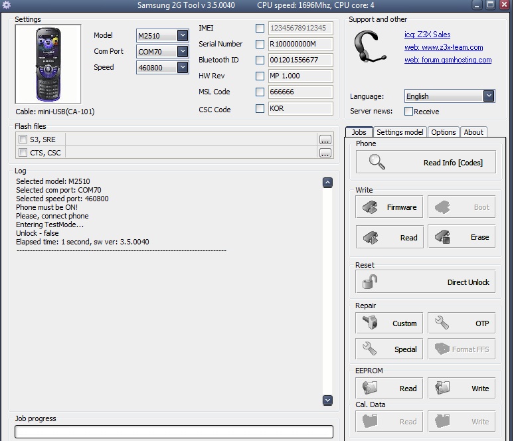Click the Job progress bar

pos(174,432)
